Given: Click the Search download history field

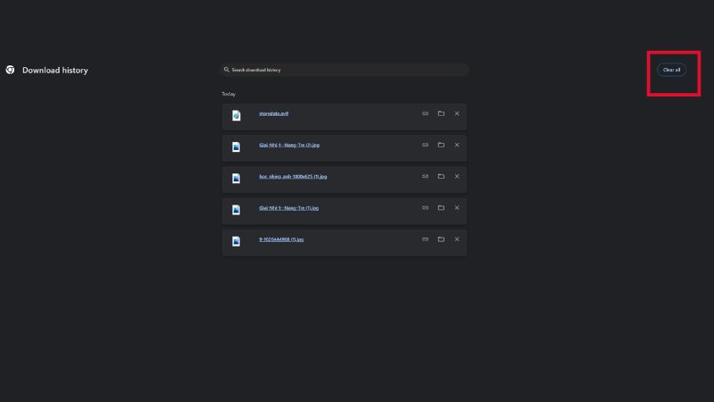Looking at the screenshot, I should tap(344, 70).
